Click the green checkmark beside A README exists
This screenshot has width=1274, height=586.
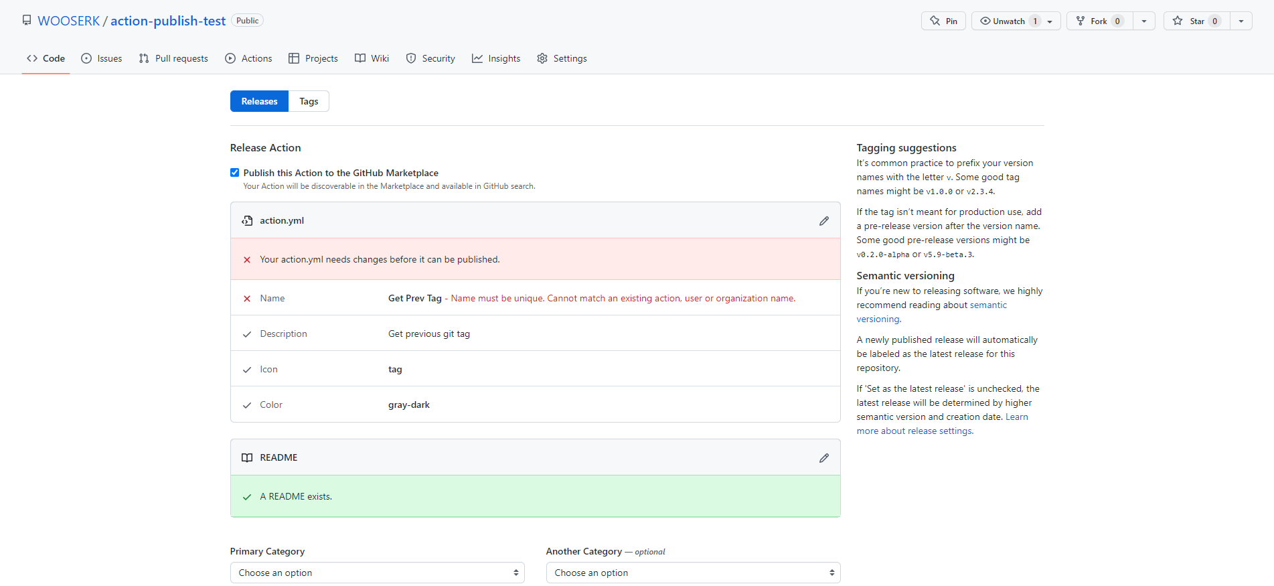coord(247,497)
